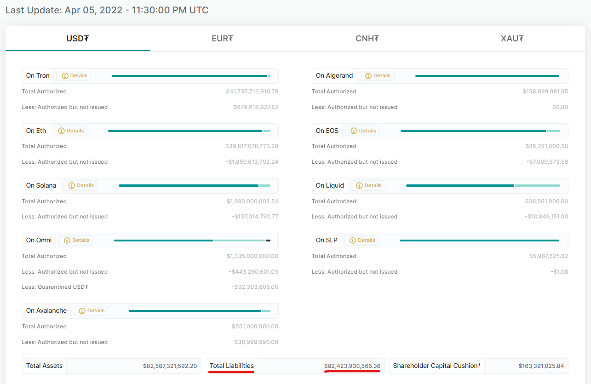Click the On SLP label

[327, 241]
